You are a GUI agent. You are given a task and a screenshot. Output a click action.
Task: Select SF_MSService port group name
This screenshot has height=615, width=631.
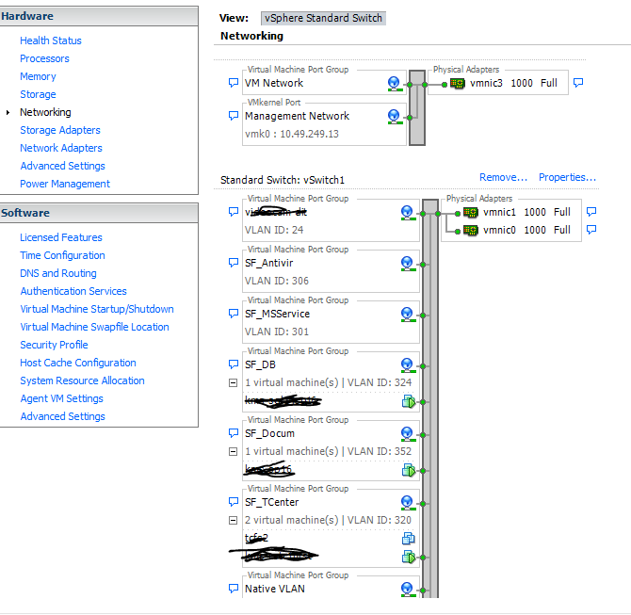(x=277, y=314)
